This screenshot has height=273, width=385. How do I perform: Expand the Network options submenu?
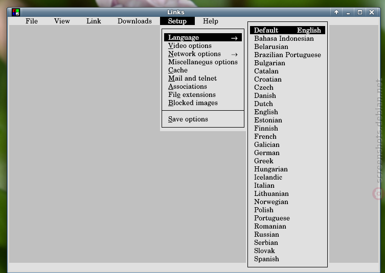203,54
